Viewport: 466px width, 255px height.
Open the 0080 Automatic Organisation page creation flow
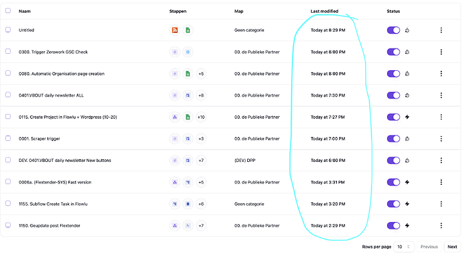[61, 74]
